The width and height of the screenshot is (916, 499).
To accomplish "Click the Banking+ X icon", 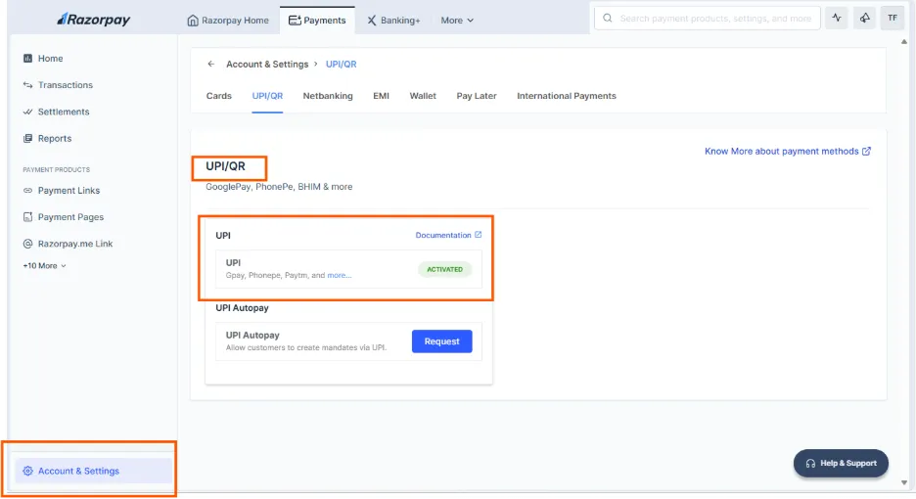I will pos(372,21).
